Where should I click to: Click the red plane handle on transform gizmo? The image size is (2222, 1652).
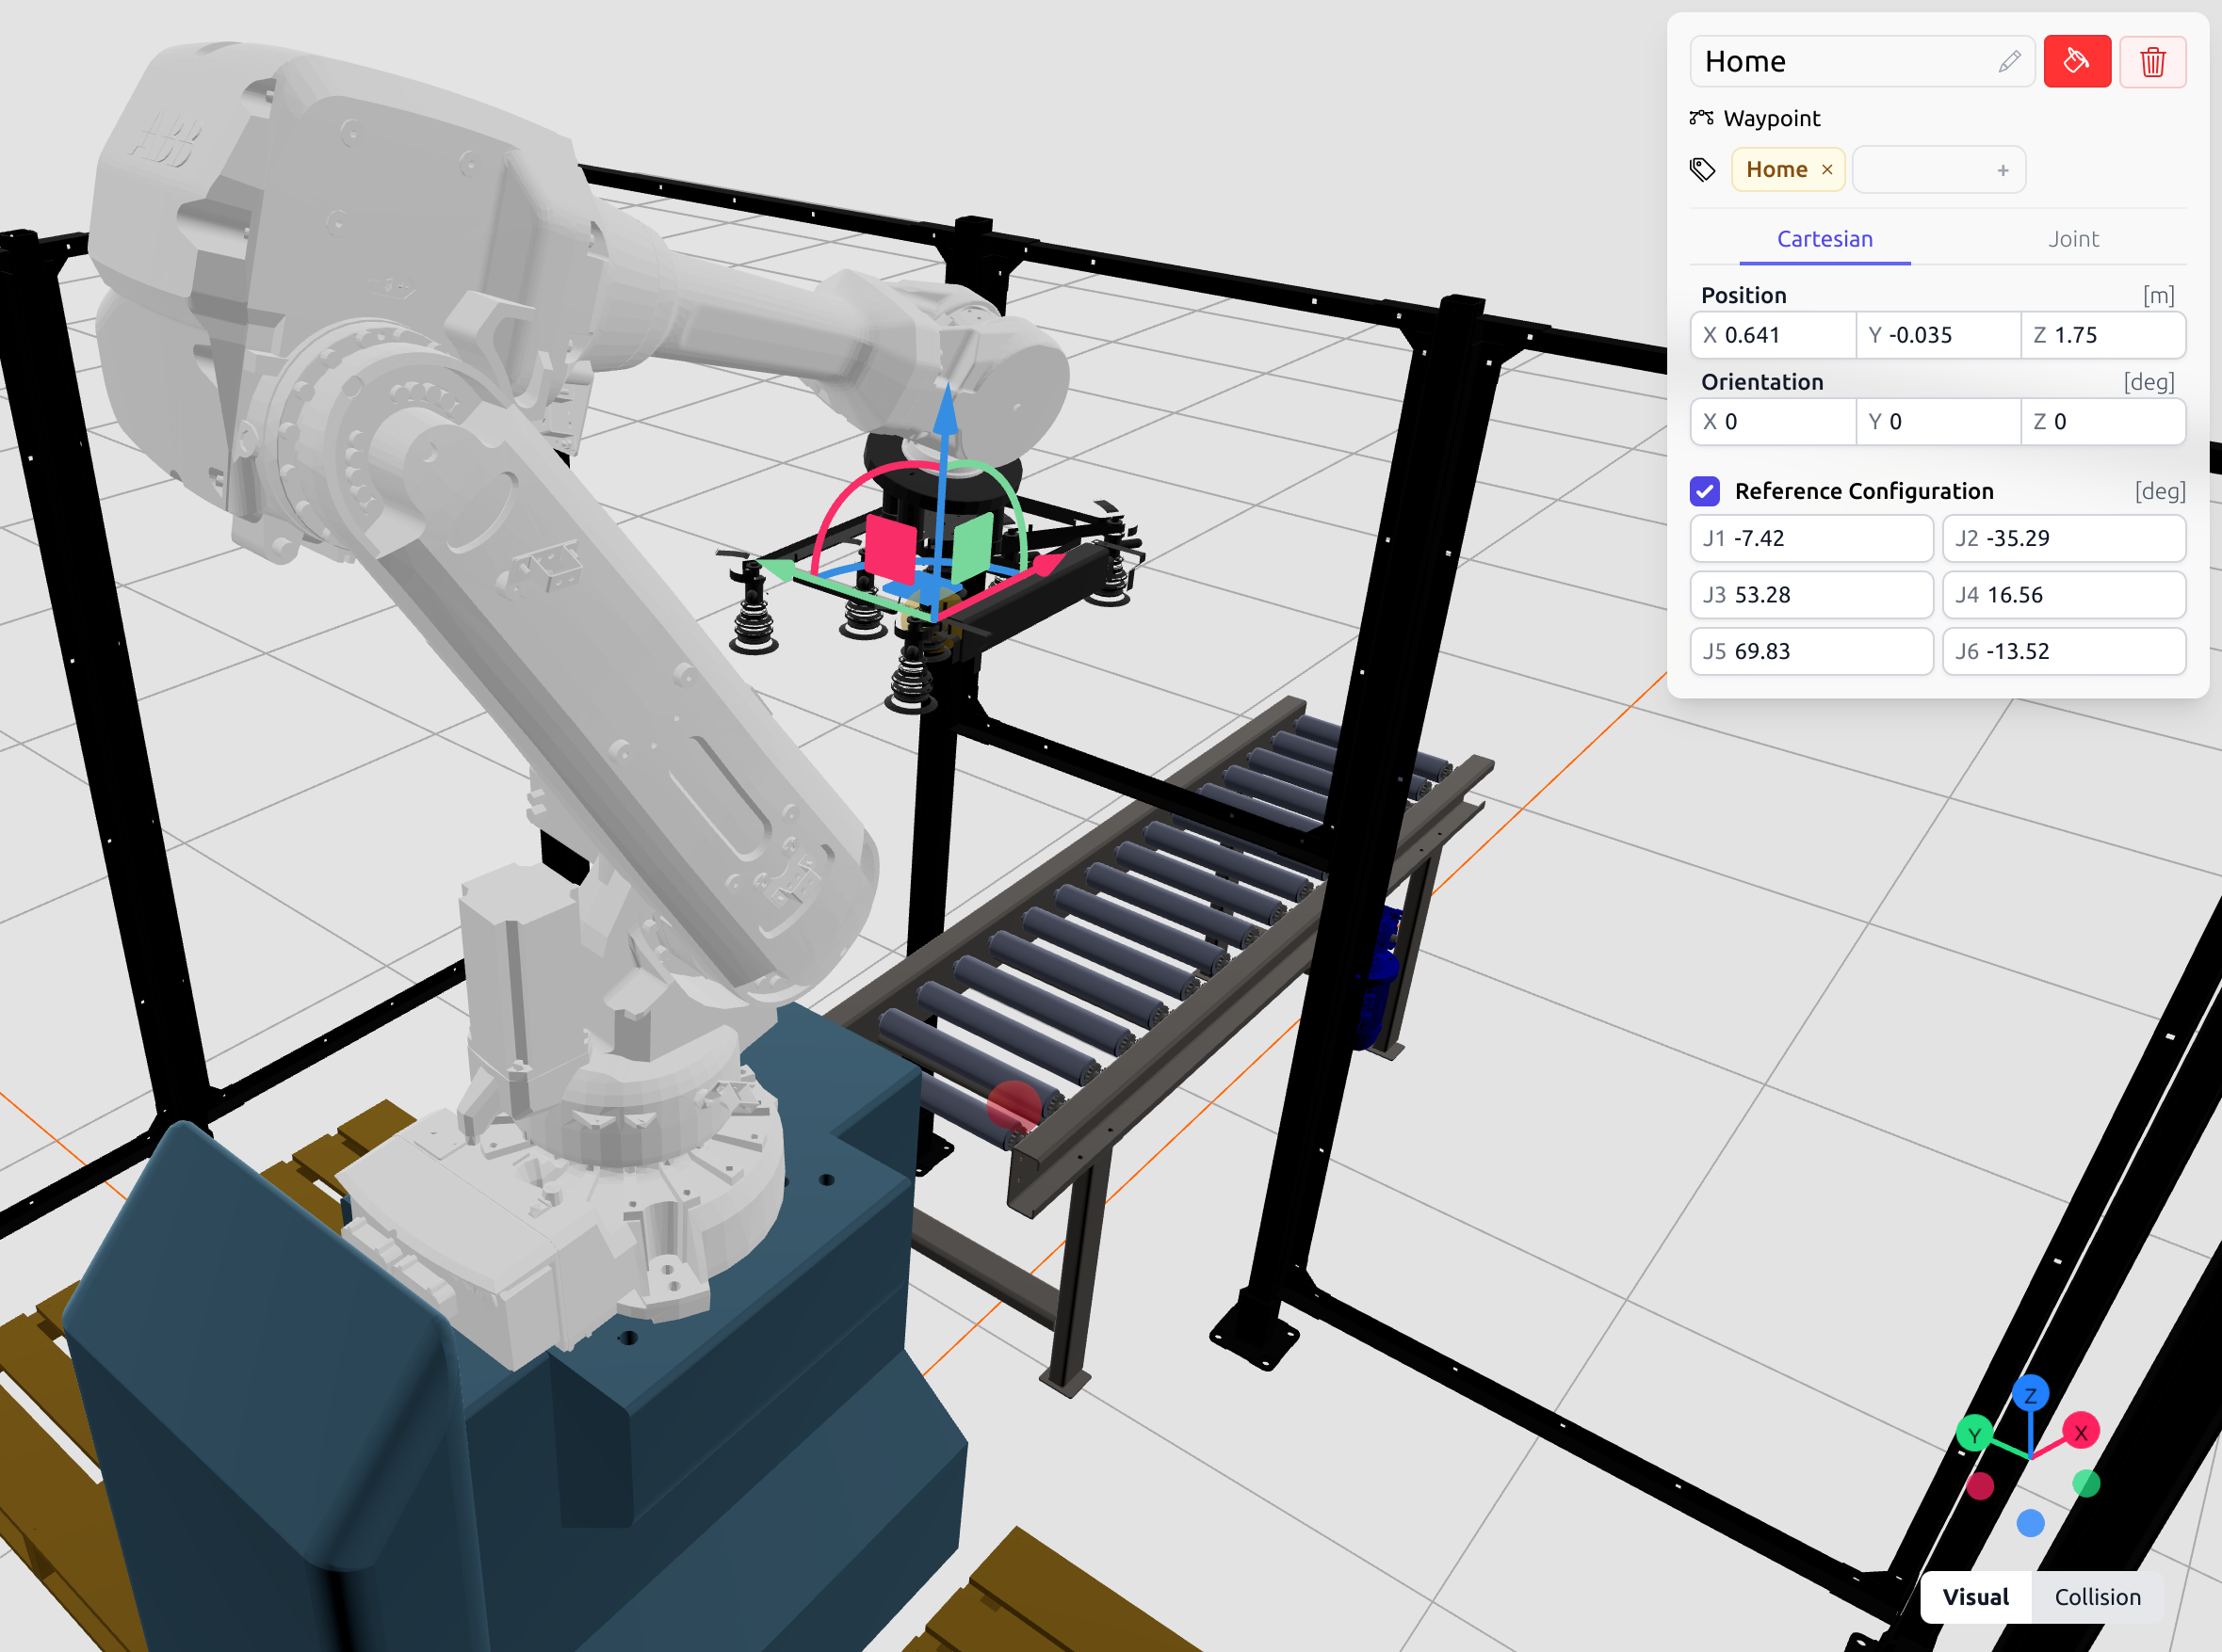pos(889,548)
